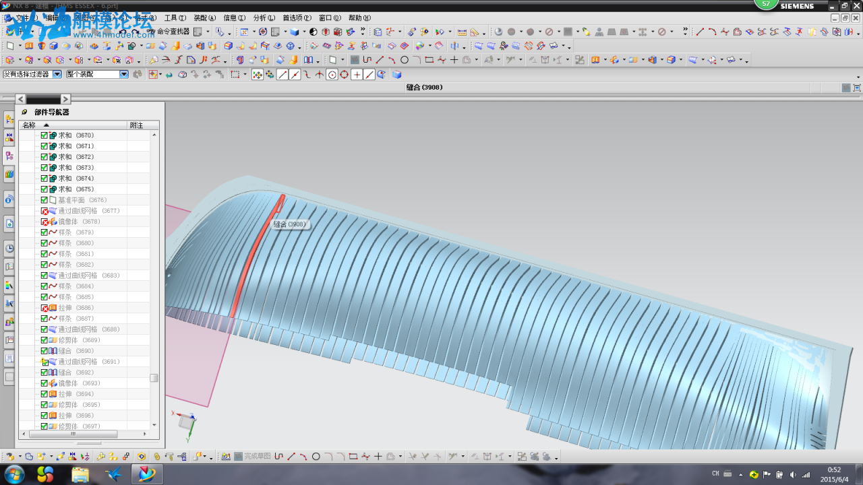Screen dimensions: 863x485
Task: Click the volume icon in system tray
Action: 792,475
